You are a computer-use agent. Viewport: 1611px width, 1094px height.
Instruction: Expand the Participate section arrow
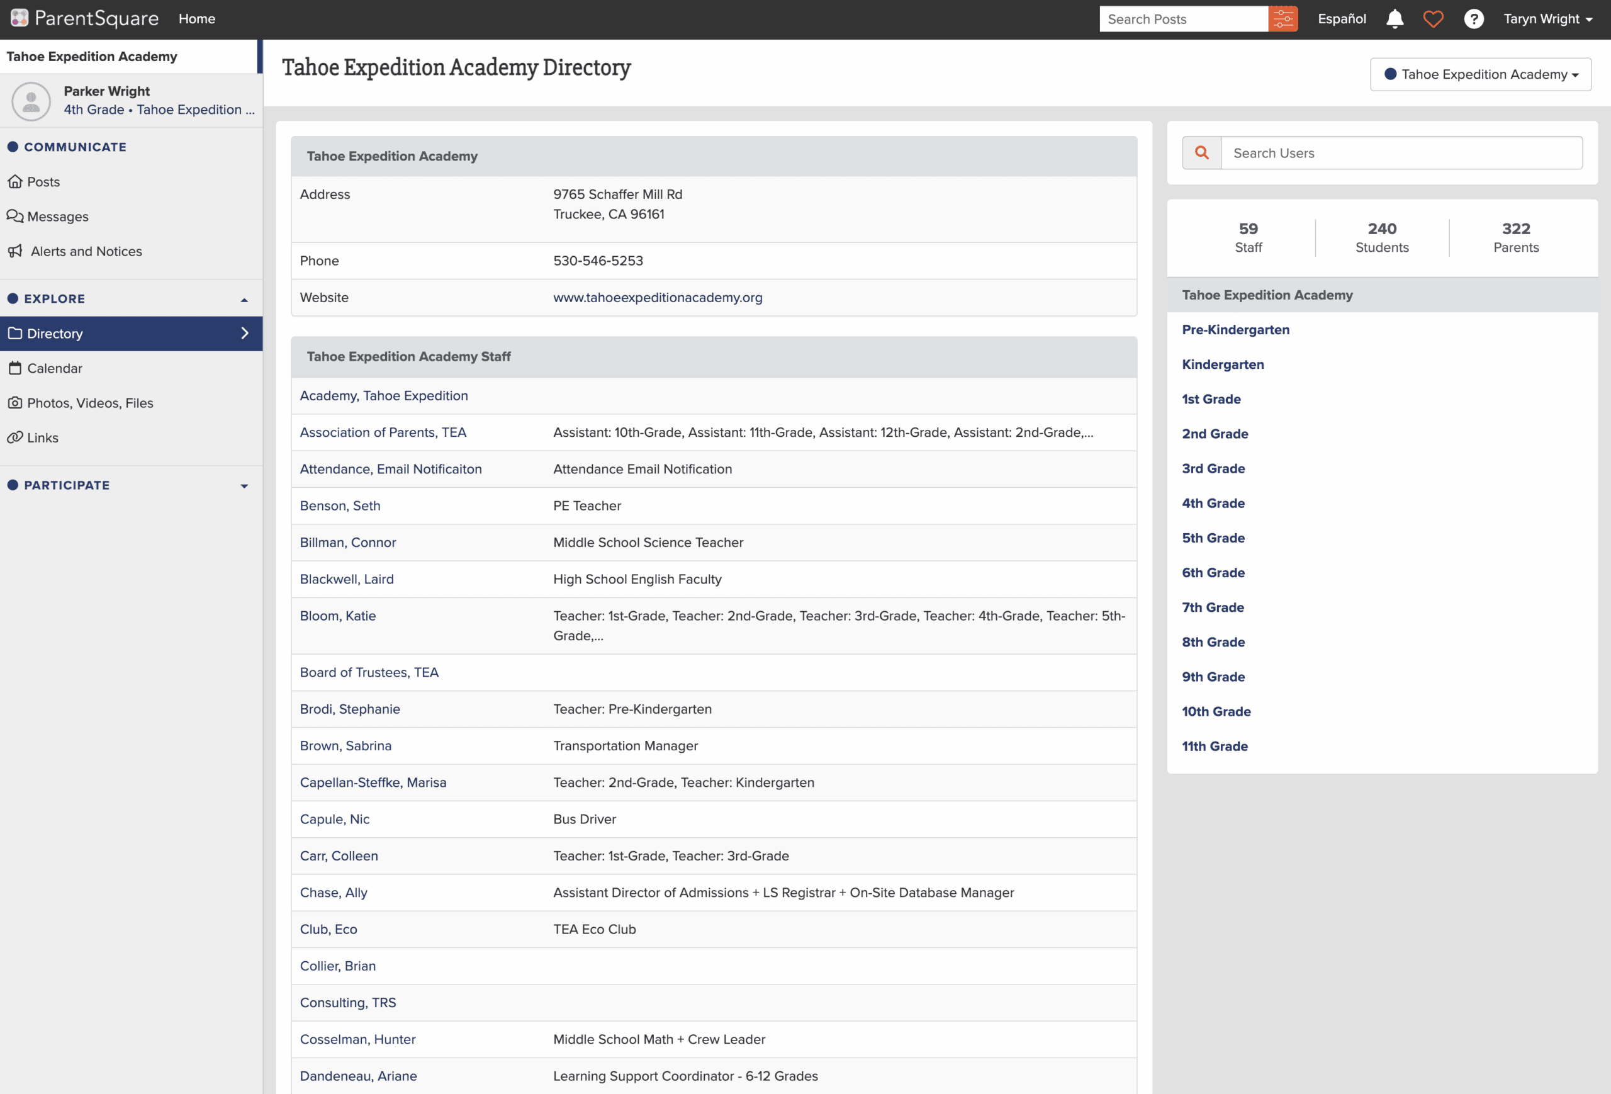click(244, 486)
